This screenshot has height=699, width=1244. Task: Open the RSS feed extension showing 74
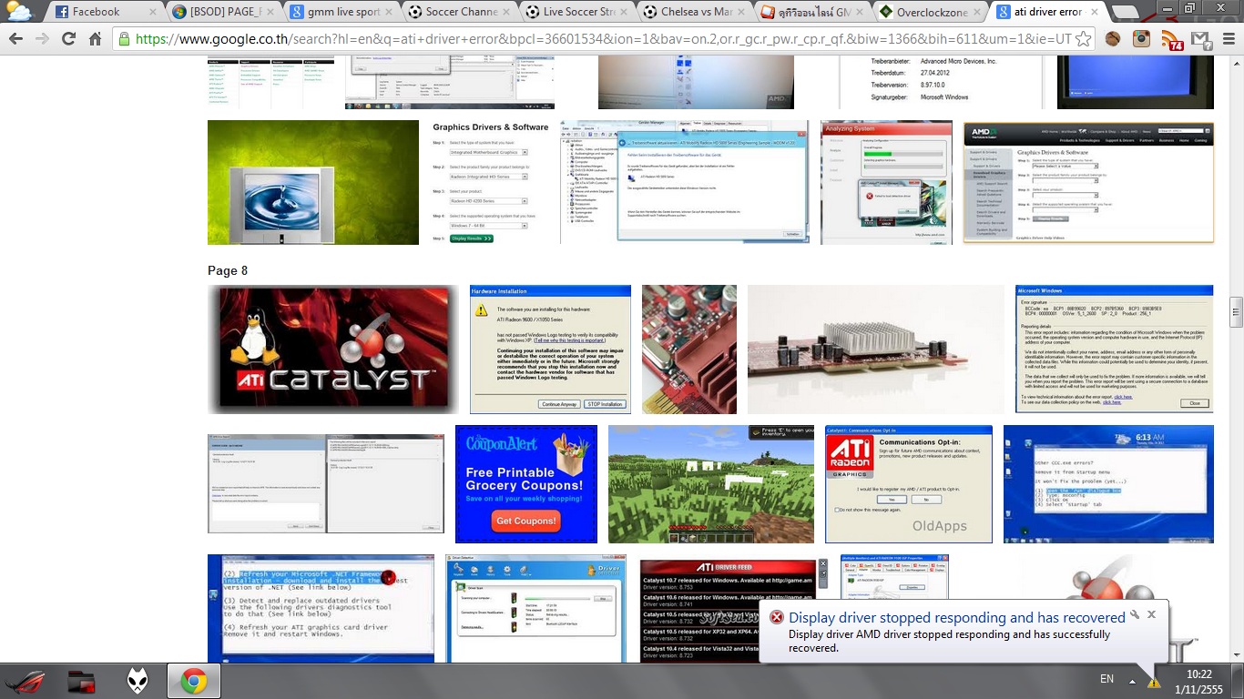(x=1171, y=40)
